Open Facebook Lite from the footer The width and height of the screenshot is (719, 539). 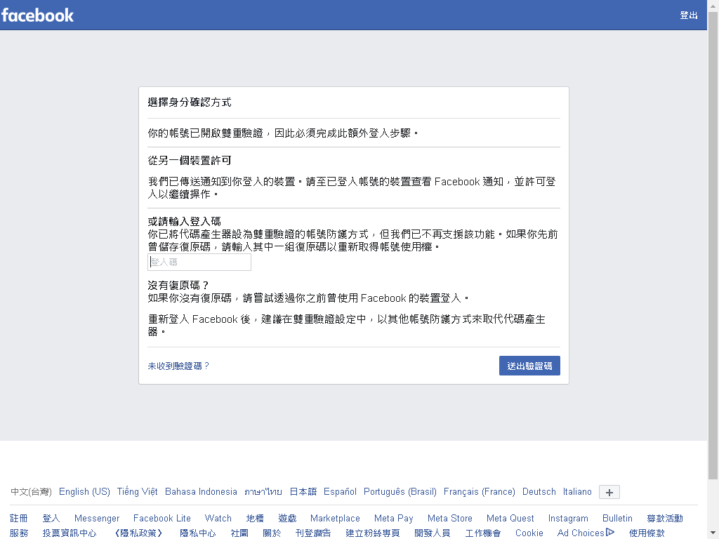(x=162, y=518)
